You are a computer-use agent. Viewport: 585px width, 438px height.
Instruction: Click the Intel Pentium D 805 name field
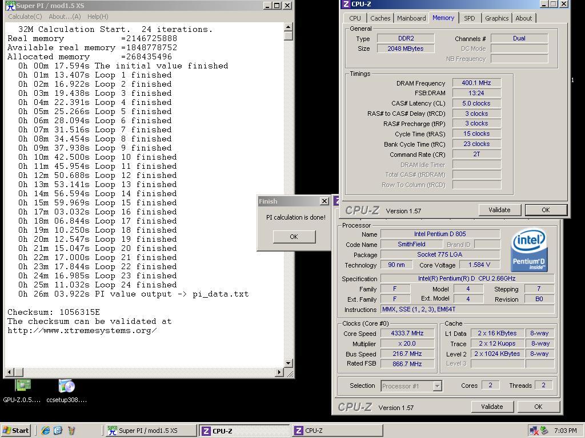440,234
